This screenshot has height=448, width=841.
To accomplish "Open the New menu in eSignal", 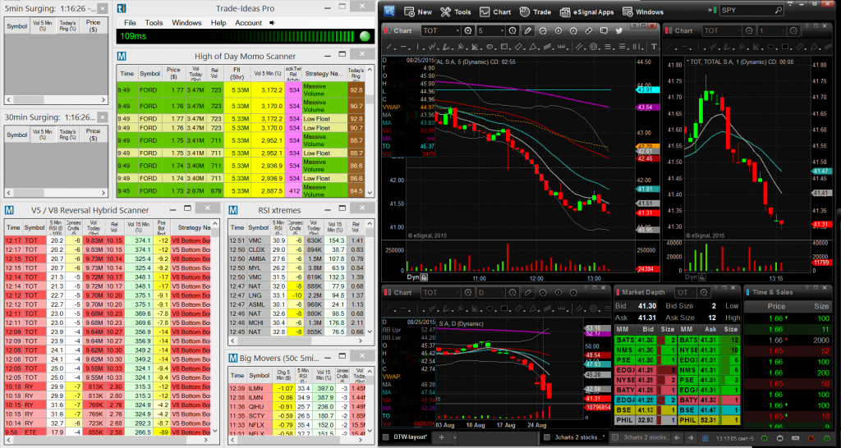I will (418, 11).
